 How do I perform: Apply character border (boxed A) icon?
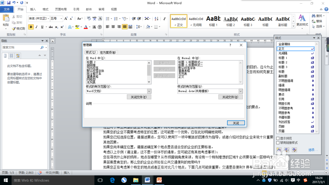point(100,19)
